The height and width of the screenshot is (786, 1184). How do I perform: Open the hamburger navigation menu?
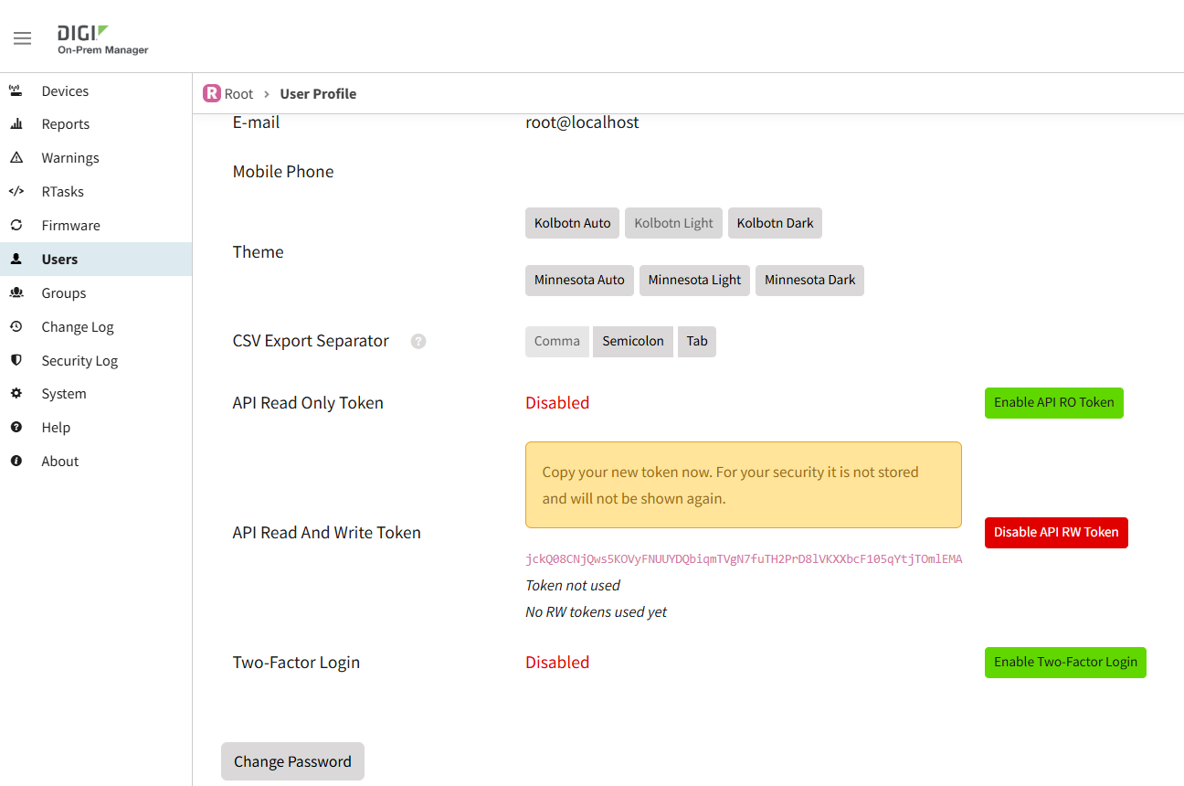pyautogui.click(x=22, y=38)
